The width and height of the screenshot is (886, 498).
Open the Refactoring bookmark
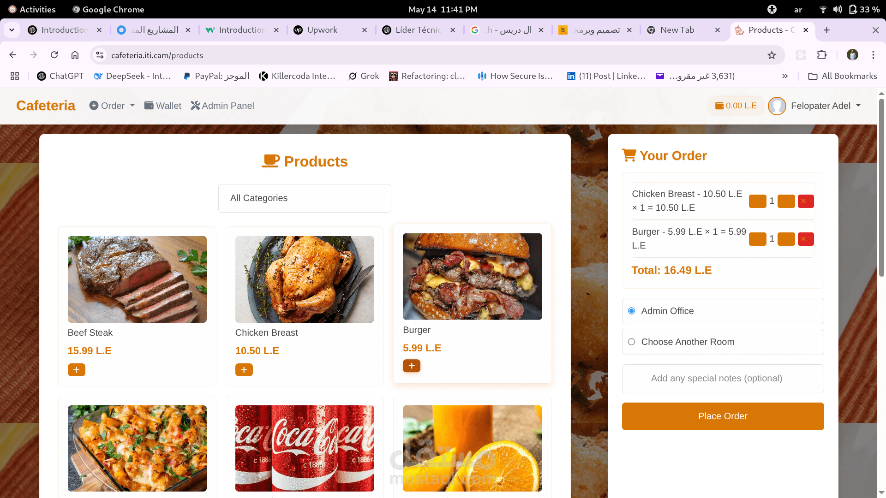(x=427, y=76)
